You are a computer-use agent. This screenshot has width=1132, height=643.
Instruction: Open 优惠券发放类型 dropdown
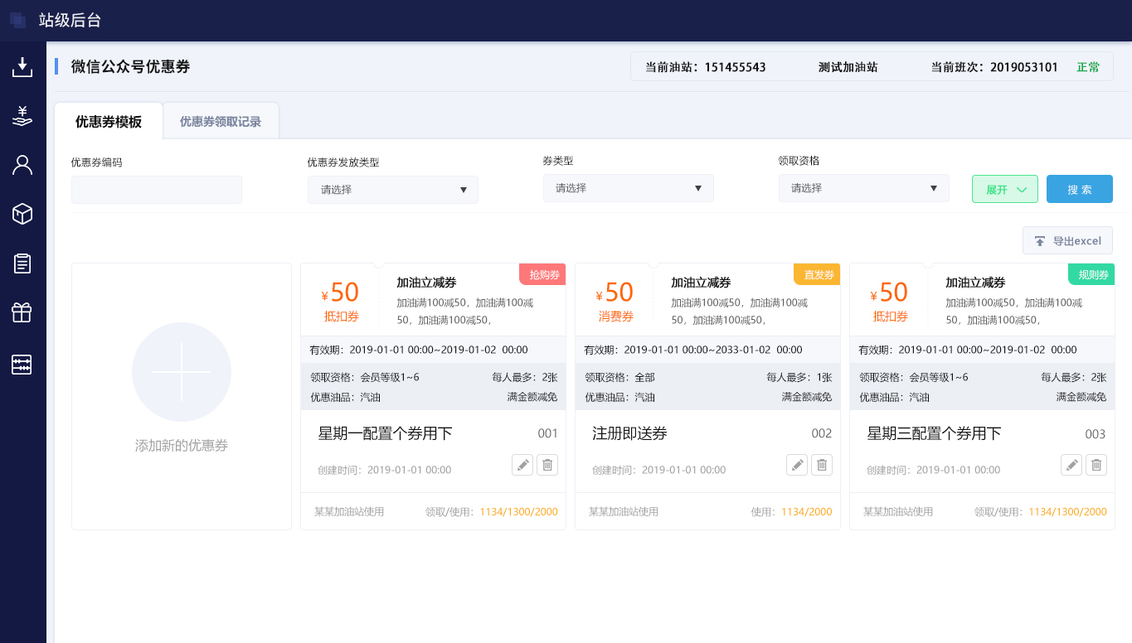point(393,190)
